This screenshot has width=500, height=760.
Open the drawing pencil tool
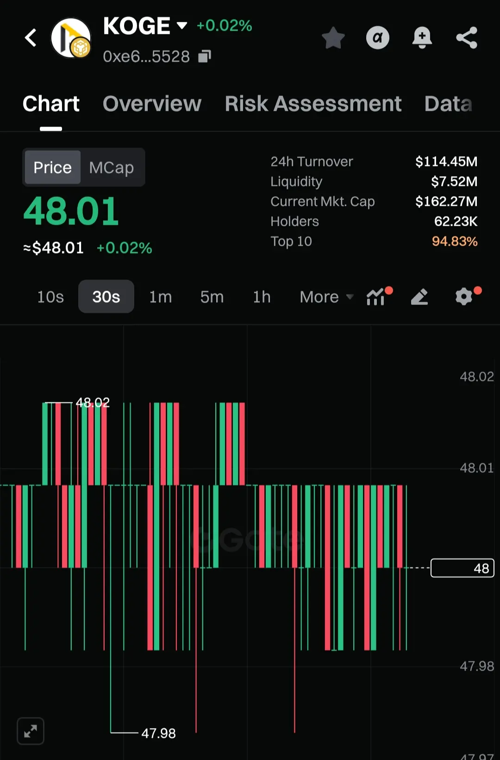coord(419,297)
